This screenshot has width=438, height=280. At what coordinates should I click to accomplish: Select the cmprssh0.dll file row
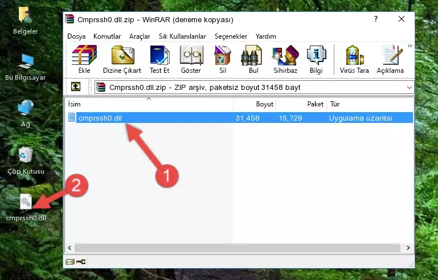click(x=239, y=118)
